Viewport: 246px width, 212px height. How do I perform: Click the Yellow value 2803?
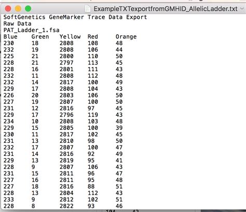[x=66, y=95]
